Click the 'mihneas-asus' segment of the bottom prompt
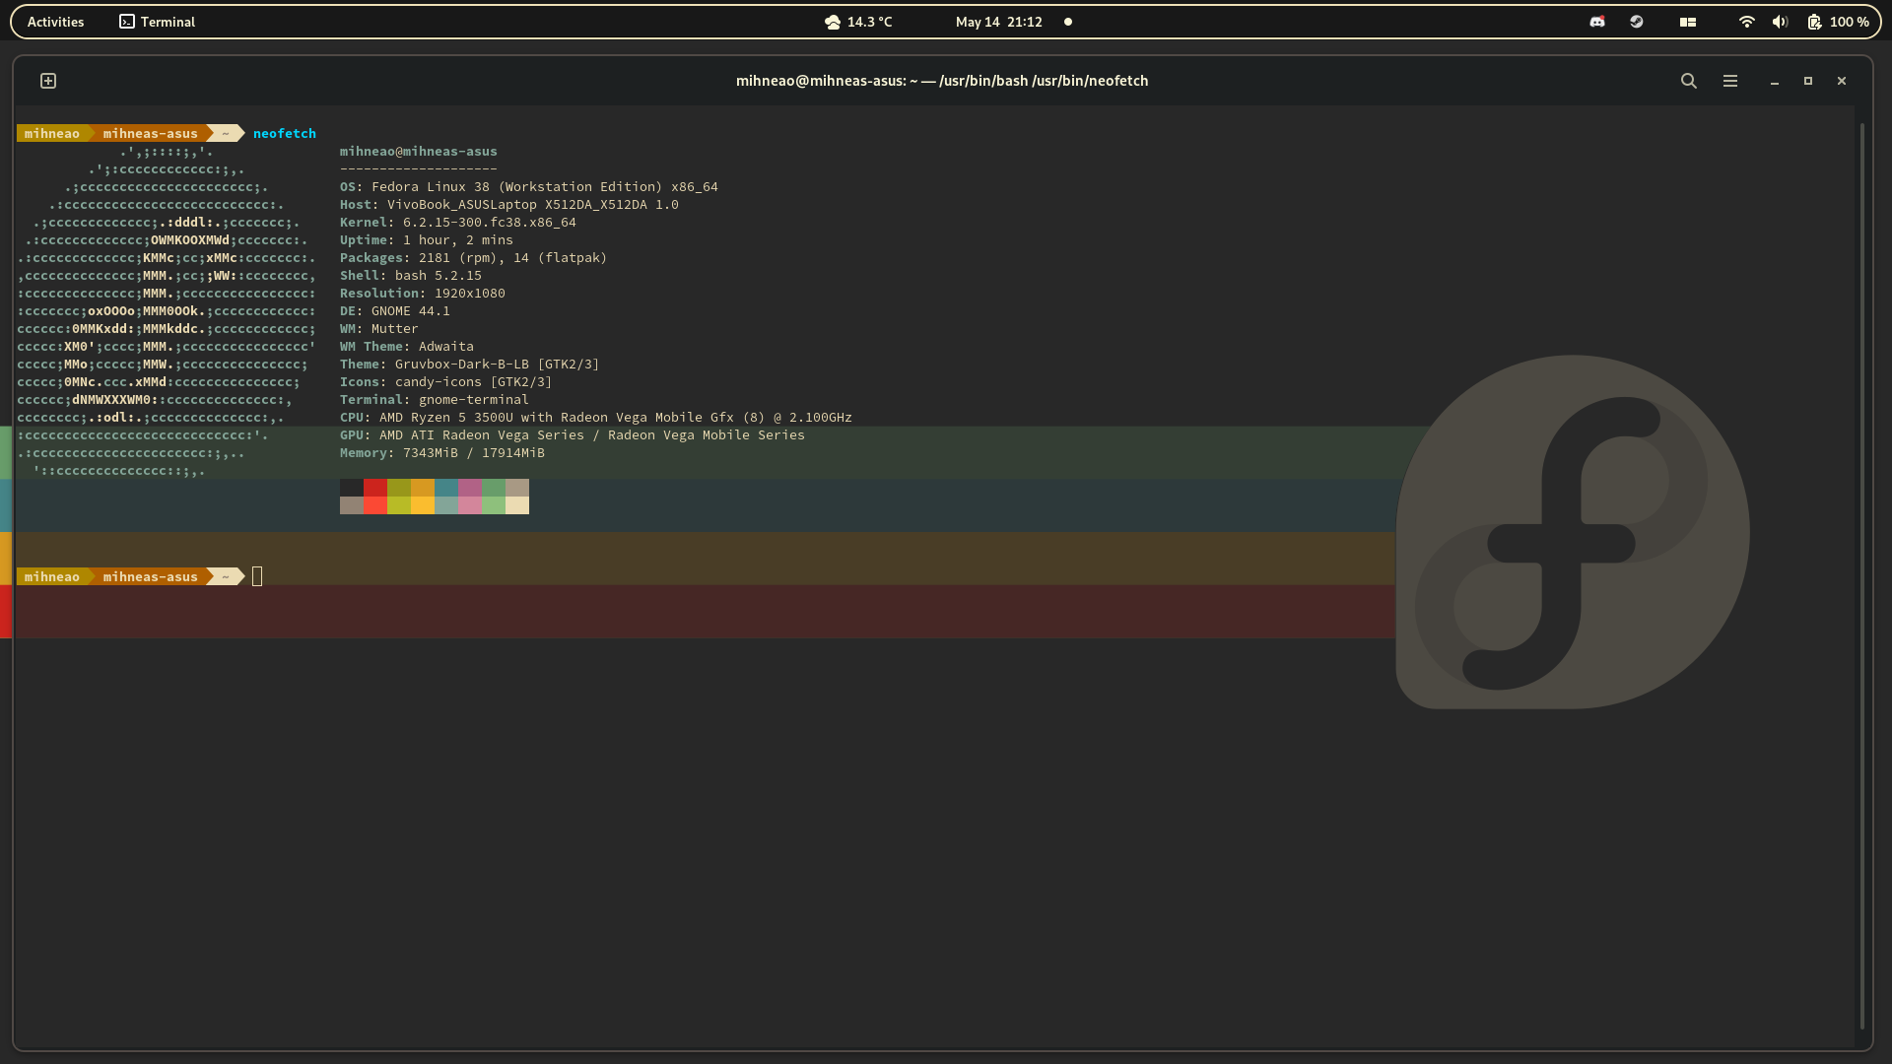 coord(150,576)
